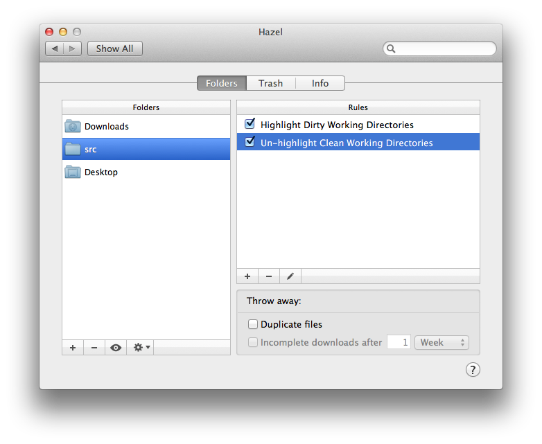Click the Show All button
The image size is (542, 444).
pyautogui.click(x=115, y=48)
